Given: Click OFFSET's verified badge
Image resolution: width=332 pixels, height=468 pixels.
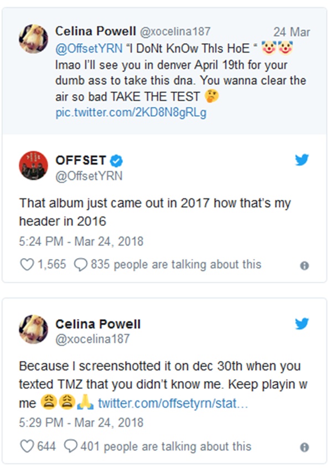Looking at the screenshot, I should (116, 161).
